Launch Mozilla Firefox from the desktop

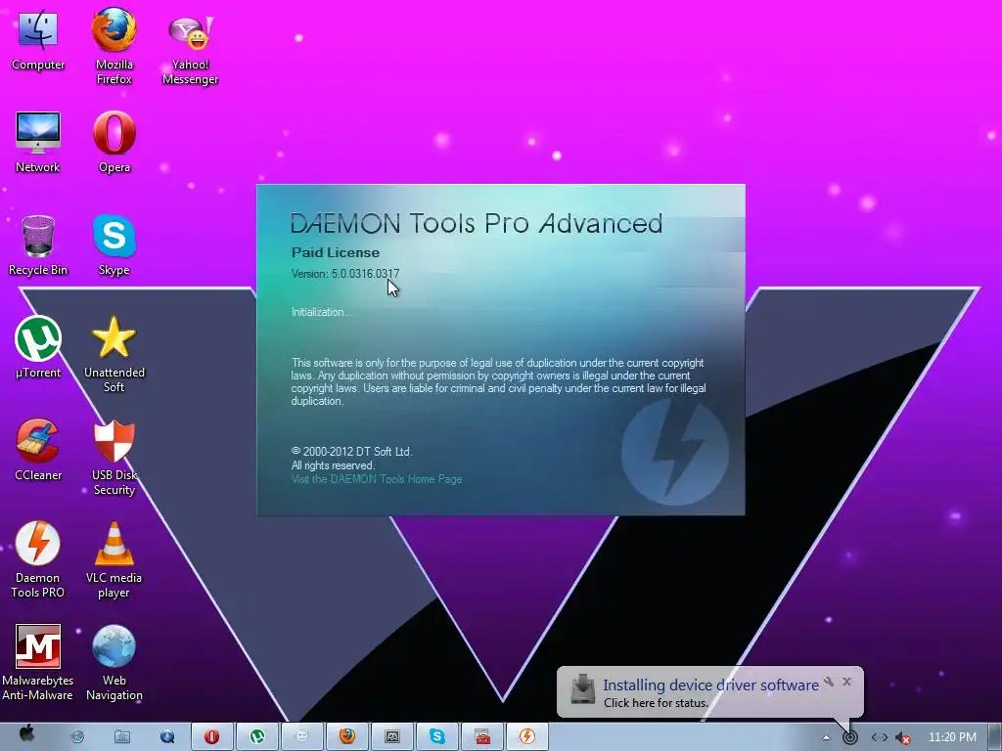point(114,46)
